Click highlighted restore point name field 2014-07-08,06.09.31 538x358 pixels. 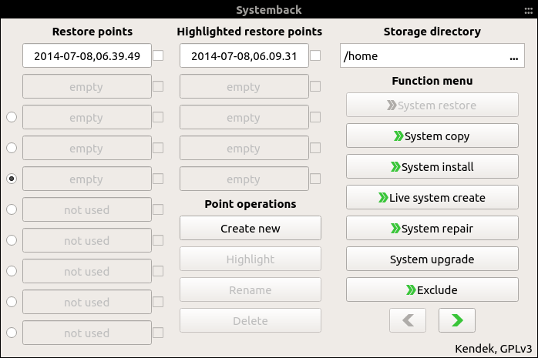point(244,55)
